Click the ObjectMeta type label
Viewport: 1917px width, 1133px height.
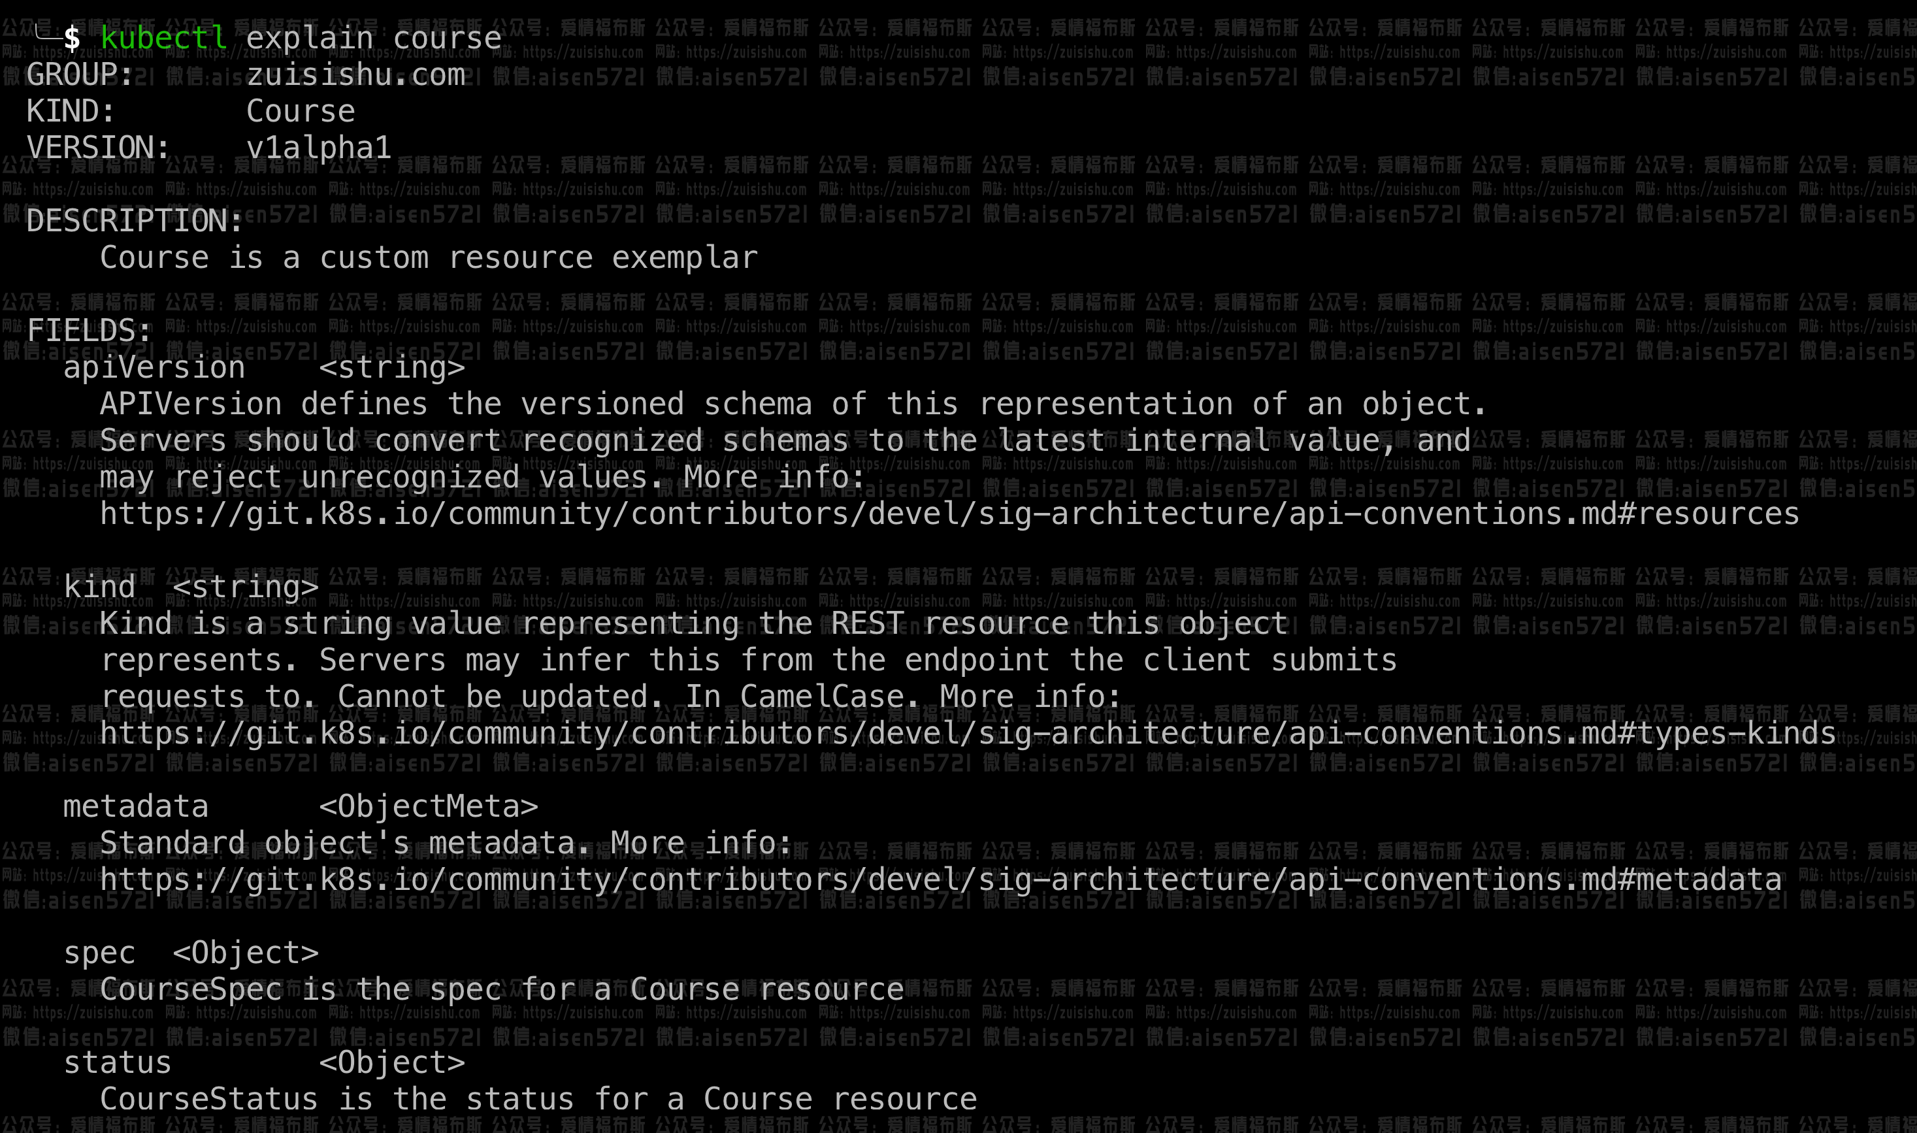pos(429,806)
